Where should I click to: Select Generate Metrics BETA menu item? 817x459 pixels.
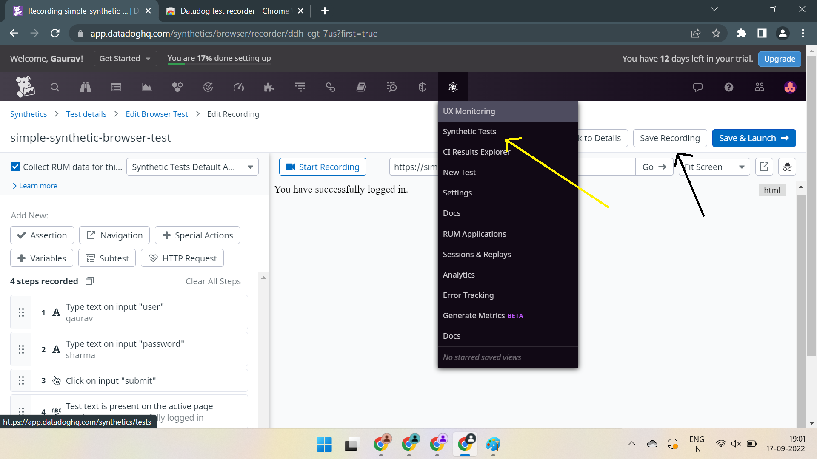[508, 316]
